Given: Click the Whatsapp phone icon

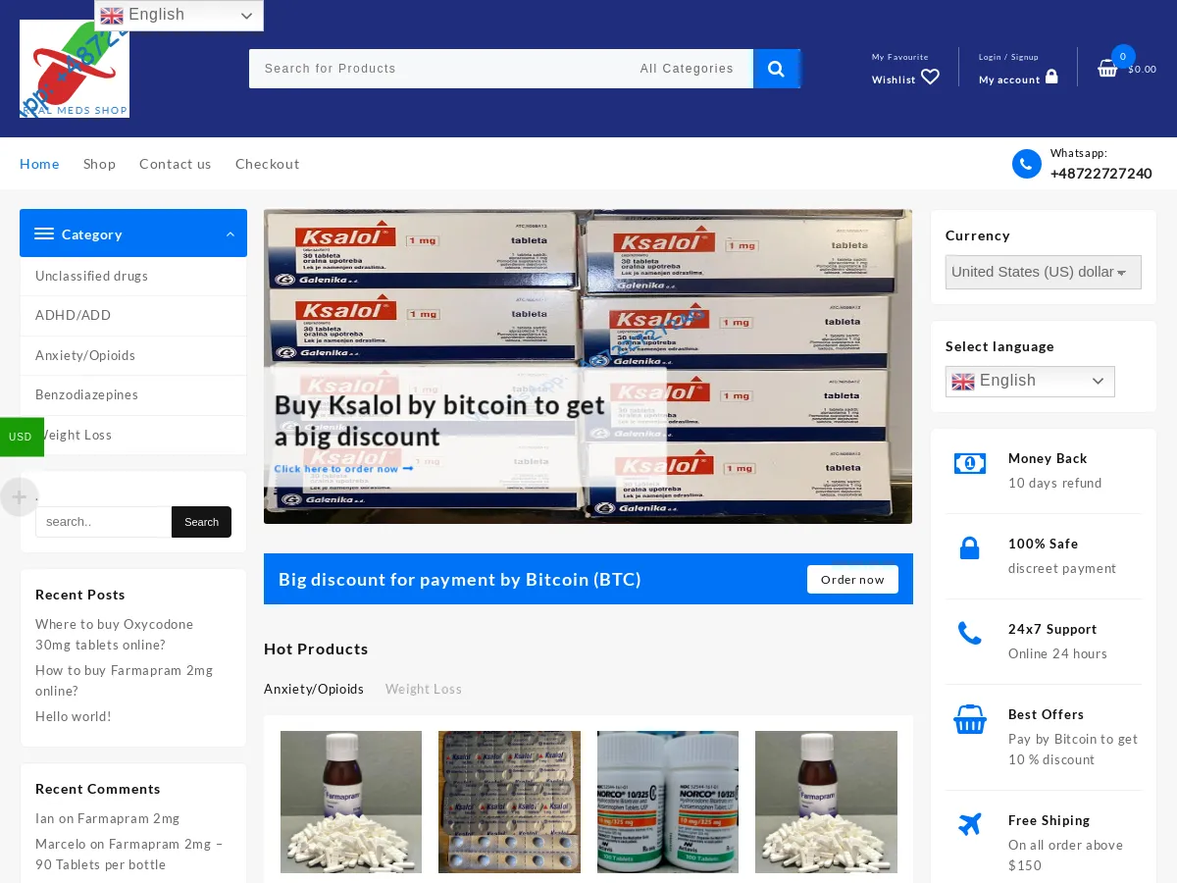Looking at the screenshot, I should pyautogui.click(x=1026, y=163).
